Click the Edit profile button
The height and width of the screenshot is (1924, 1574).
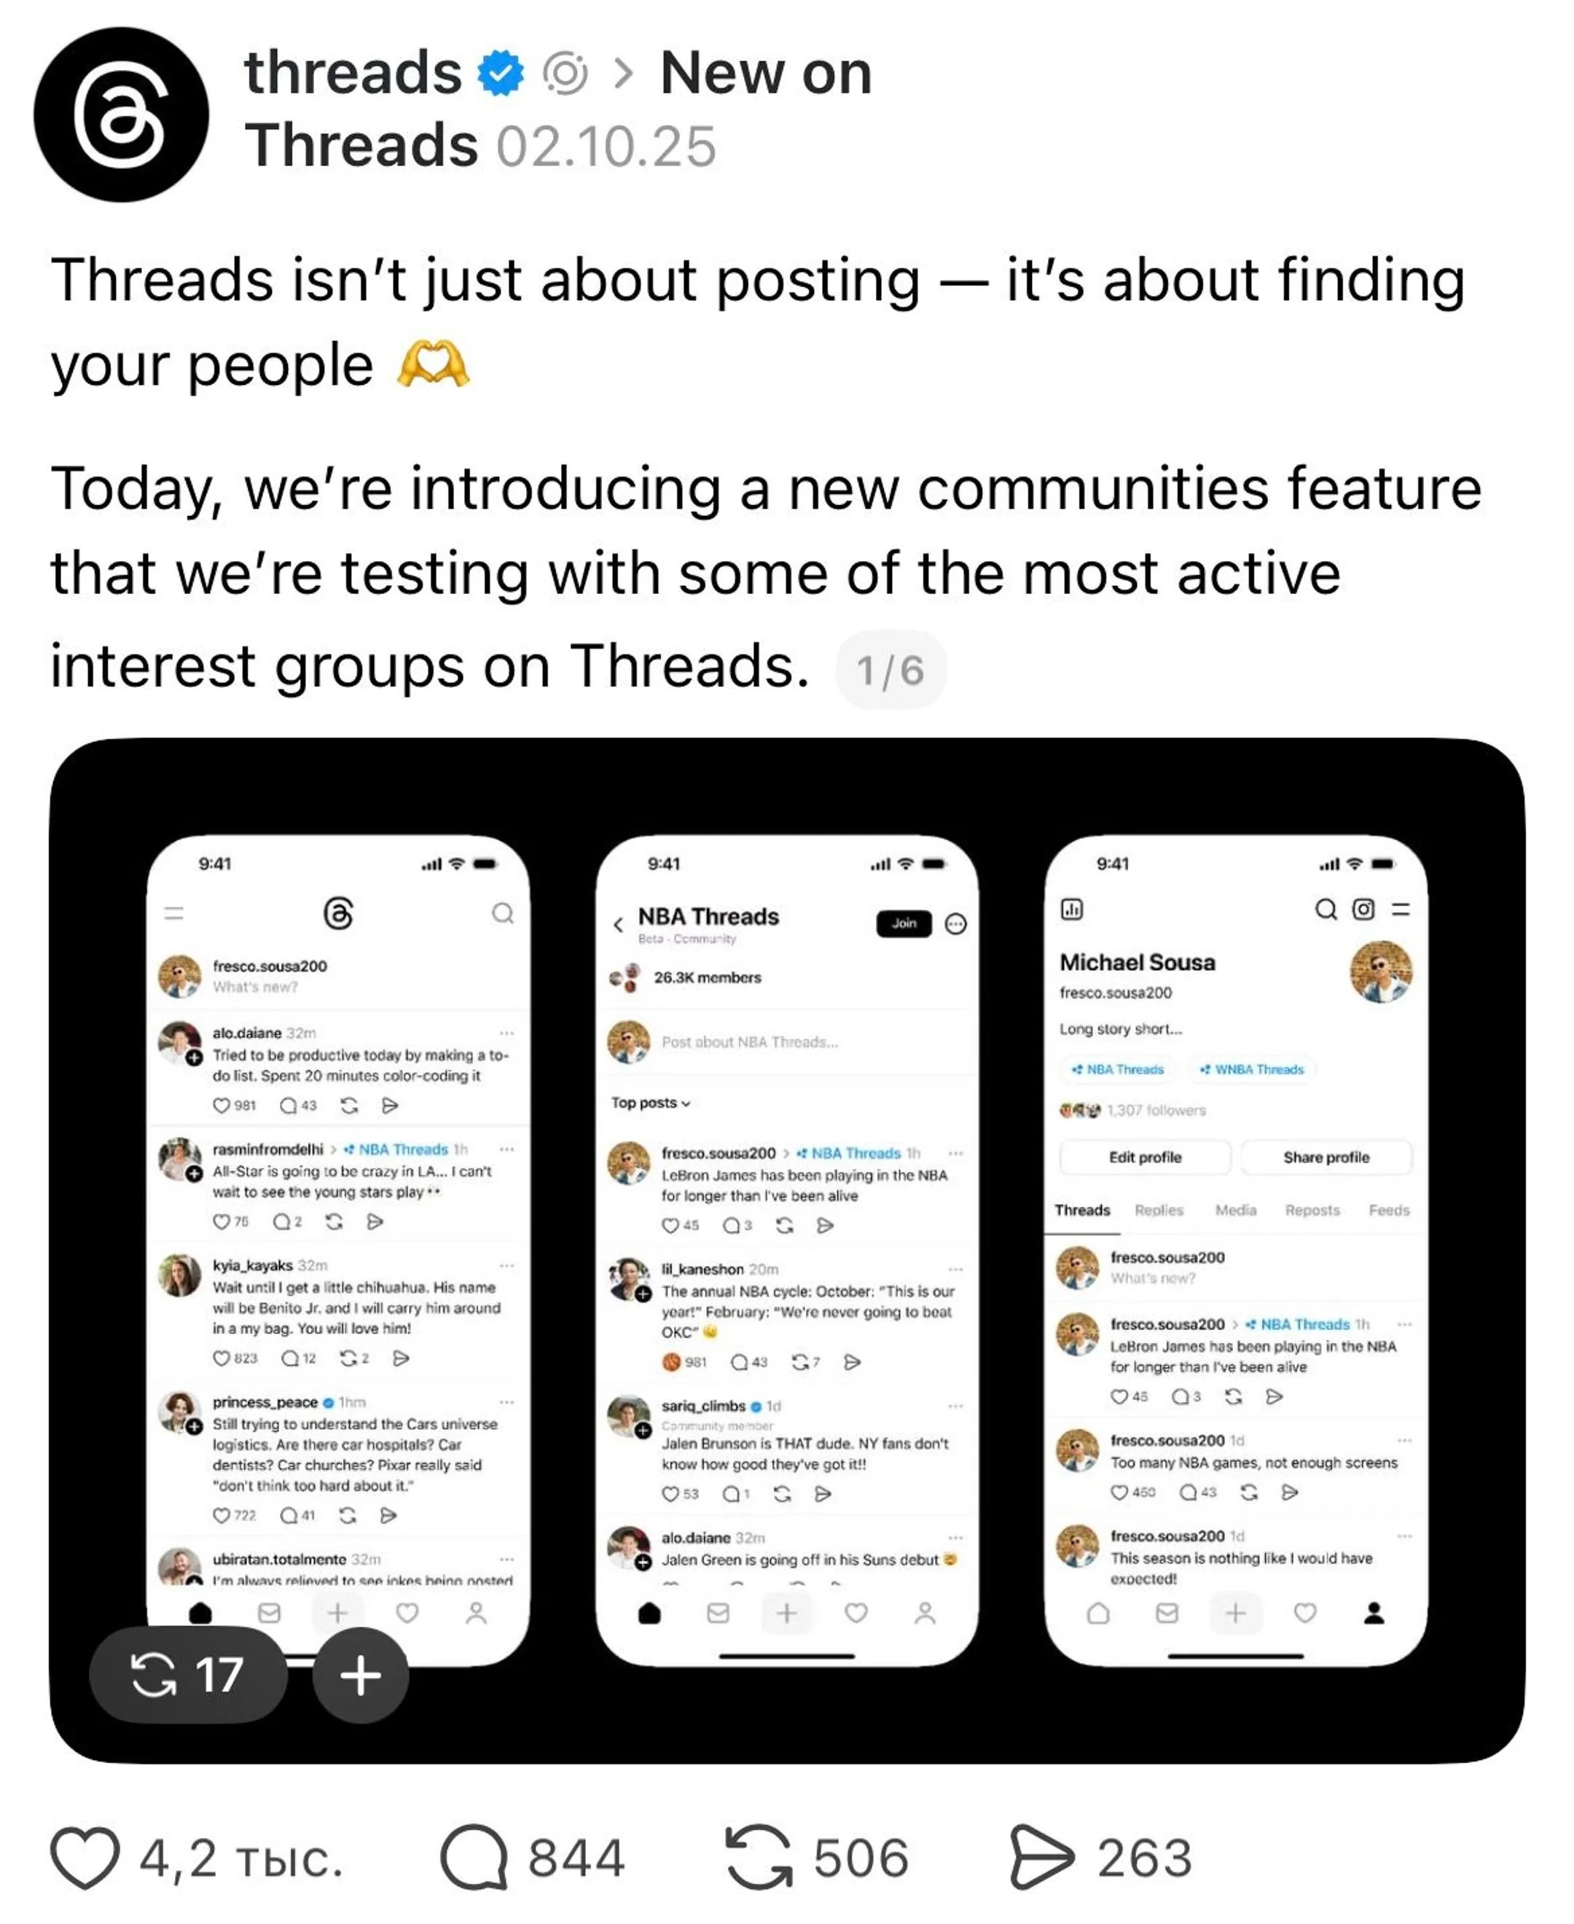pyautogui.click(x=1145, y=1157)
